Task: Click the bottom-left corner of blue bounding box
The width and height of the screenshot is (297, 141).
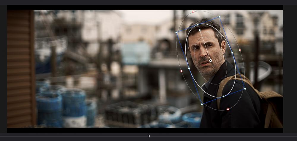Action: click(x=202, y=104)
